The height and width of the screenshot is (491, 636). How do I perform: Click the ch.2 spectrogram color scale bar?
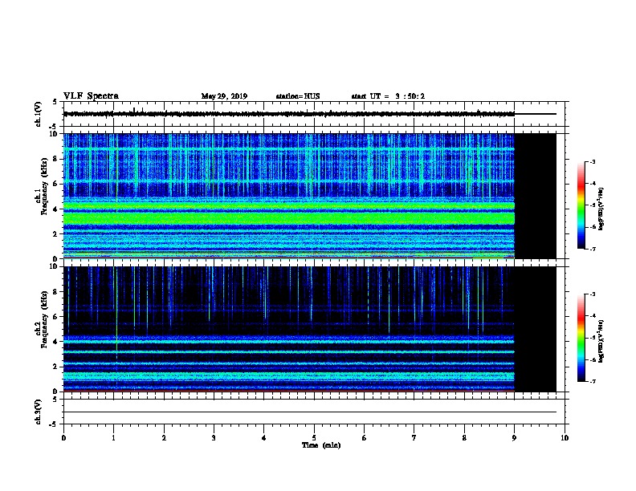coord(581,338)
